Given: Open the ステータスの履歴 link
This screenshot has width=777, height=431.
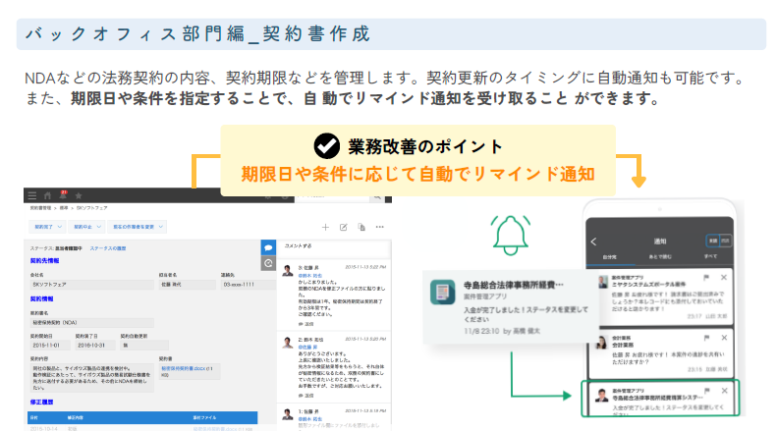Looking at the screenshot, I should (x=107, y=248).
